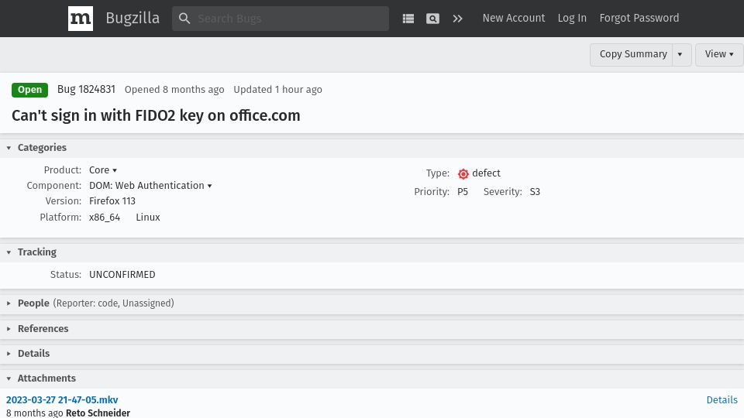Open DOM: Web Authentication component dropdown
Image resolution: width=744 pixels, height=418 pixels.
pyautogui.click(x=150, y=186)
